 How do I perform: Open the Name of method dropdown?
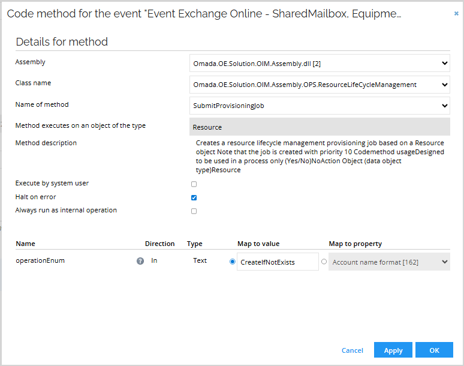320,106
